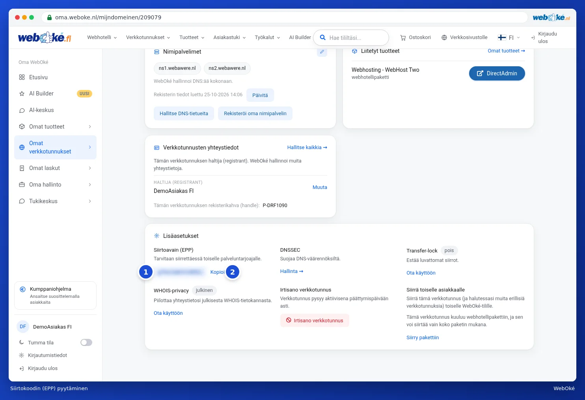Click the Siirry pakettiin link
This screenshot has height=400, width=585.
(x=423, y=338)
